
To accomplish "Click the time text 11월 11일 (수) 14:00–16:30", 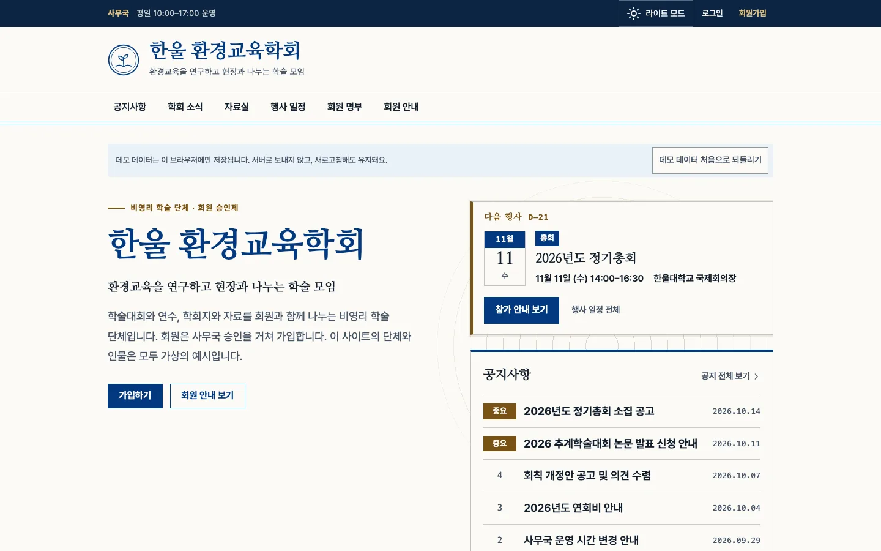I will point(589,279).
